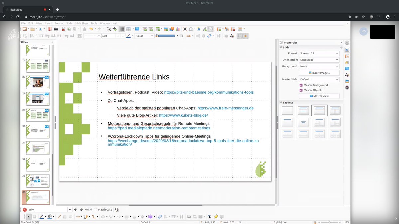This screenshot has height=224, width=399.
Task: Open the Master Slide dropdown Default 1
Action: [319, 79]
